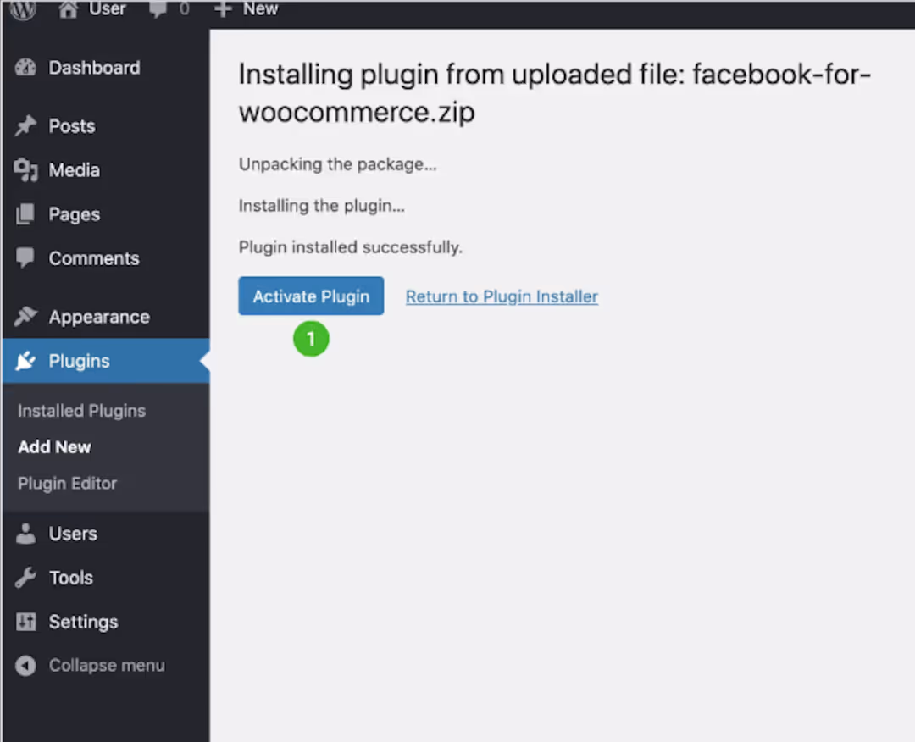Open Plugin Editor submenu link
Screen dimensions: 915x742
pyautogui.click(x=67, y=484)
